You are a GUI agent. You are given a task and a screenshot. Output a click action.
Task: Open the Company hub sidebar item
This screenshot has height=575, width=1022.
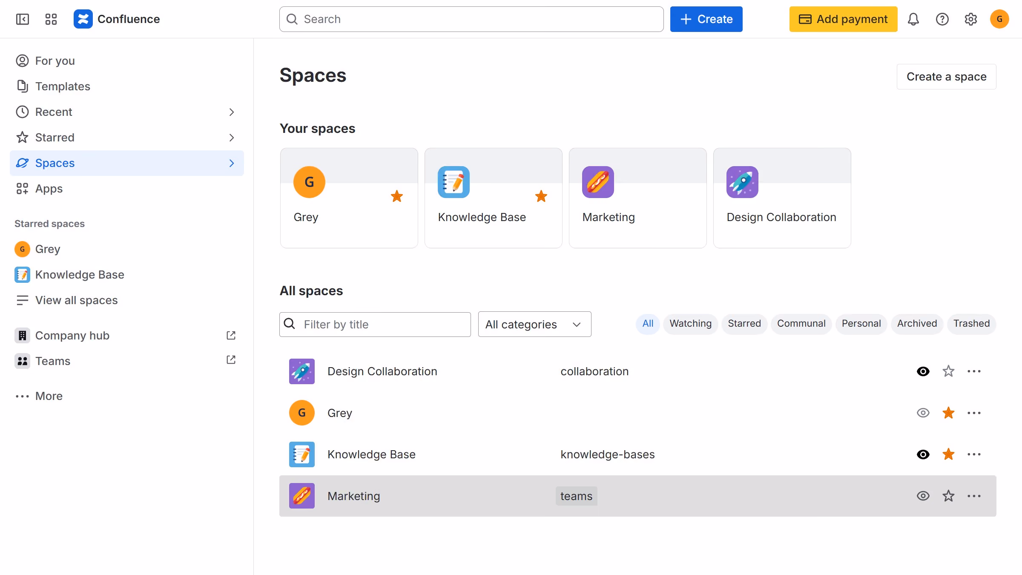tap(127, 336)
